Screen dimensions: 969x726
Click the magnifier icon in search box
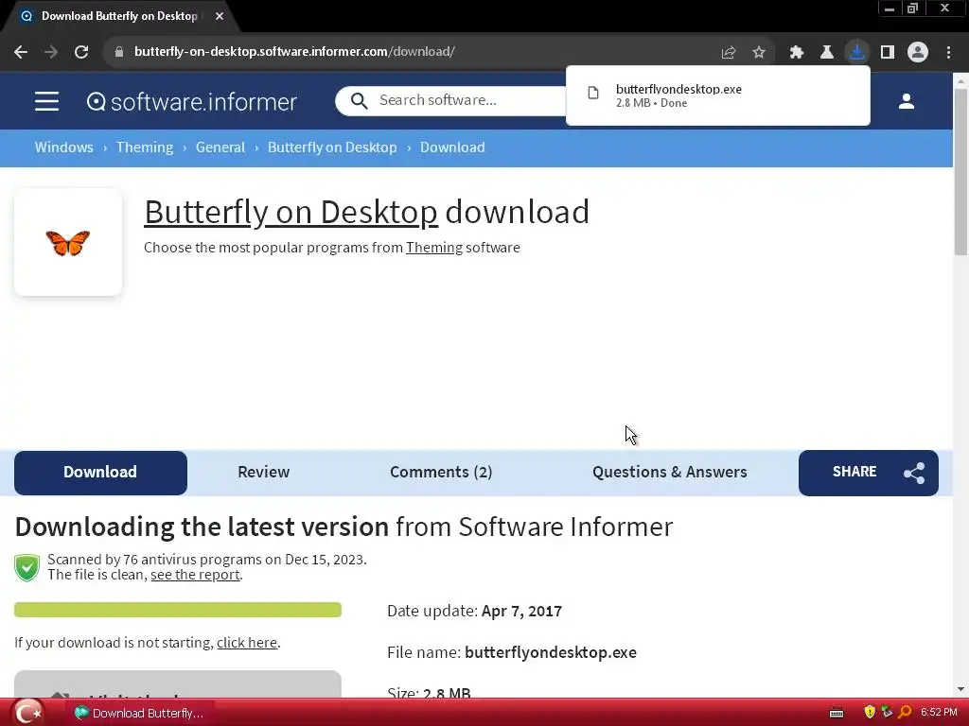[359, 100]
